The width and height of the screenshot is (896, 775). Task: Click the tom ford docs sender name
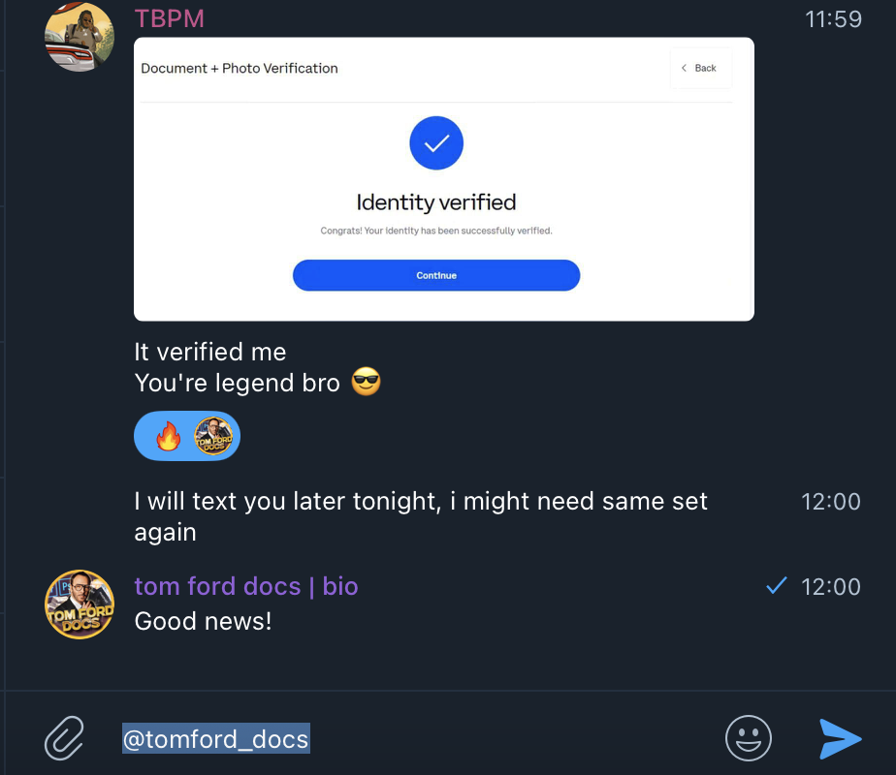(x=245, y=586)
